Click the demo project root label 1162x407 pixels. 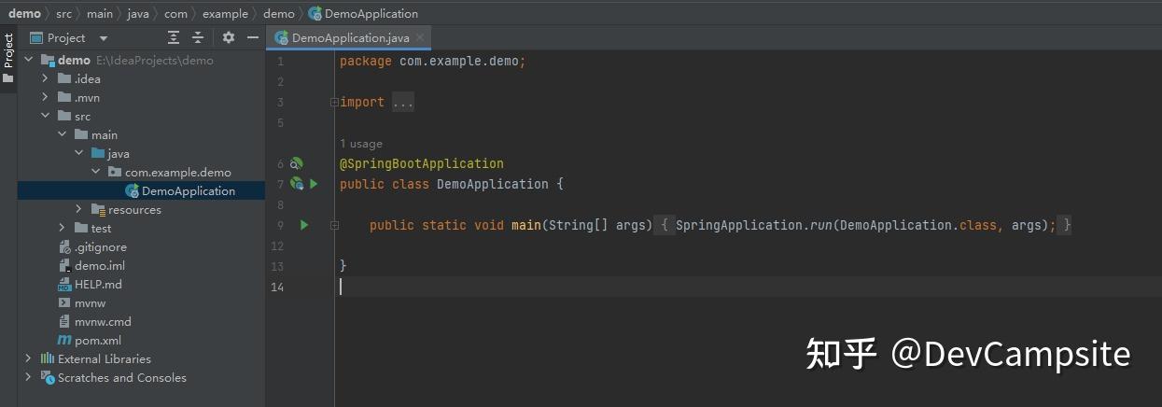74,60
